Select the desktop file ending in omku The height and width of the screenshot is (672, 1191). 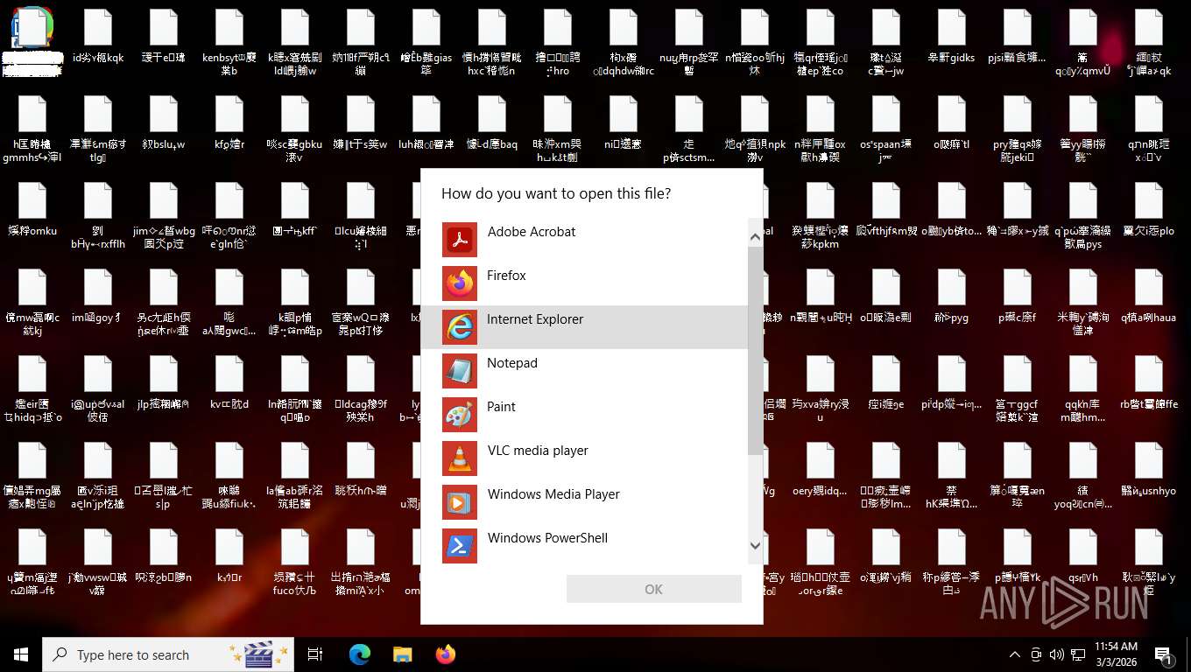32,210
